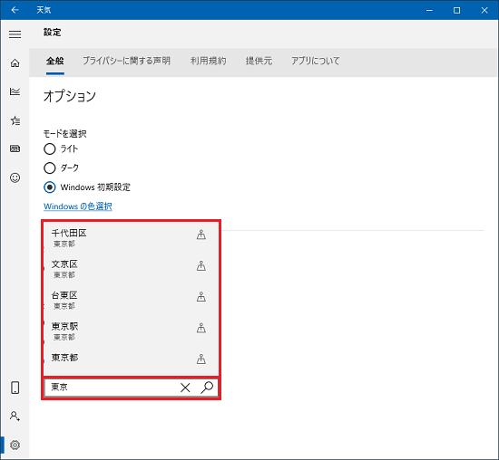Go back using the title bar arrow

15,10
